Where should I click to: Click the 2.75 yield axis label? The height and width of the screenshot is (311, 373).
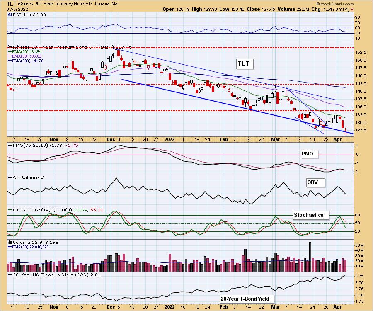[359, 276]
